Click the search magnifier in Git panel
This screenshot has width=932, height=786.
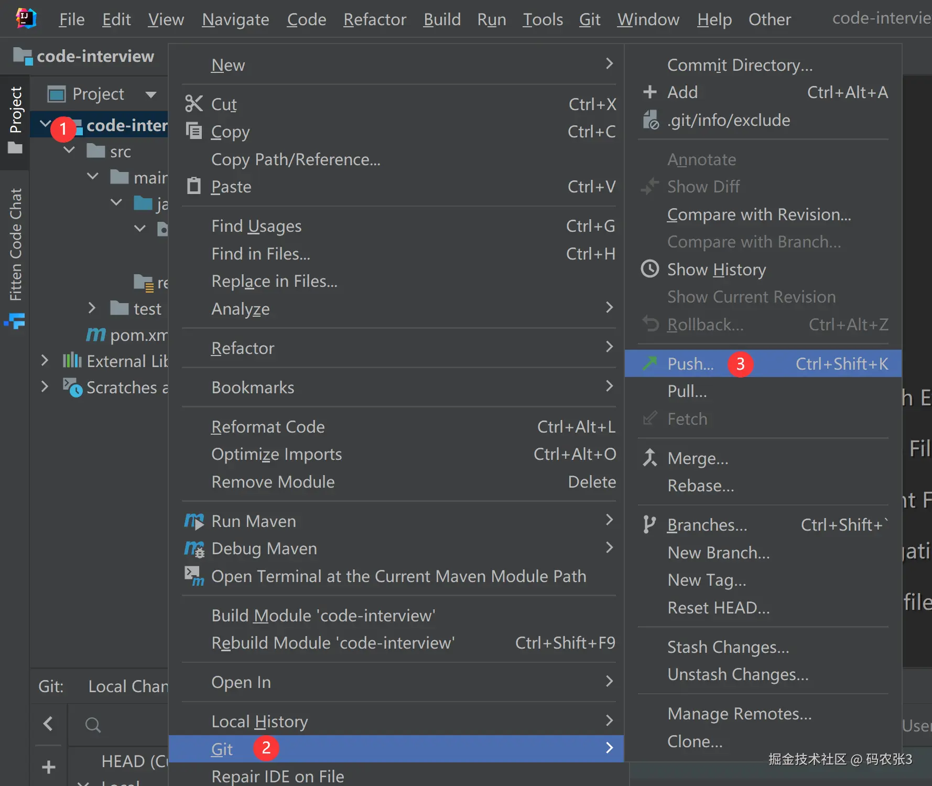[93, 725]
